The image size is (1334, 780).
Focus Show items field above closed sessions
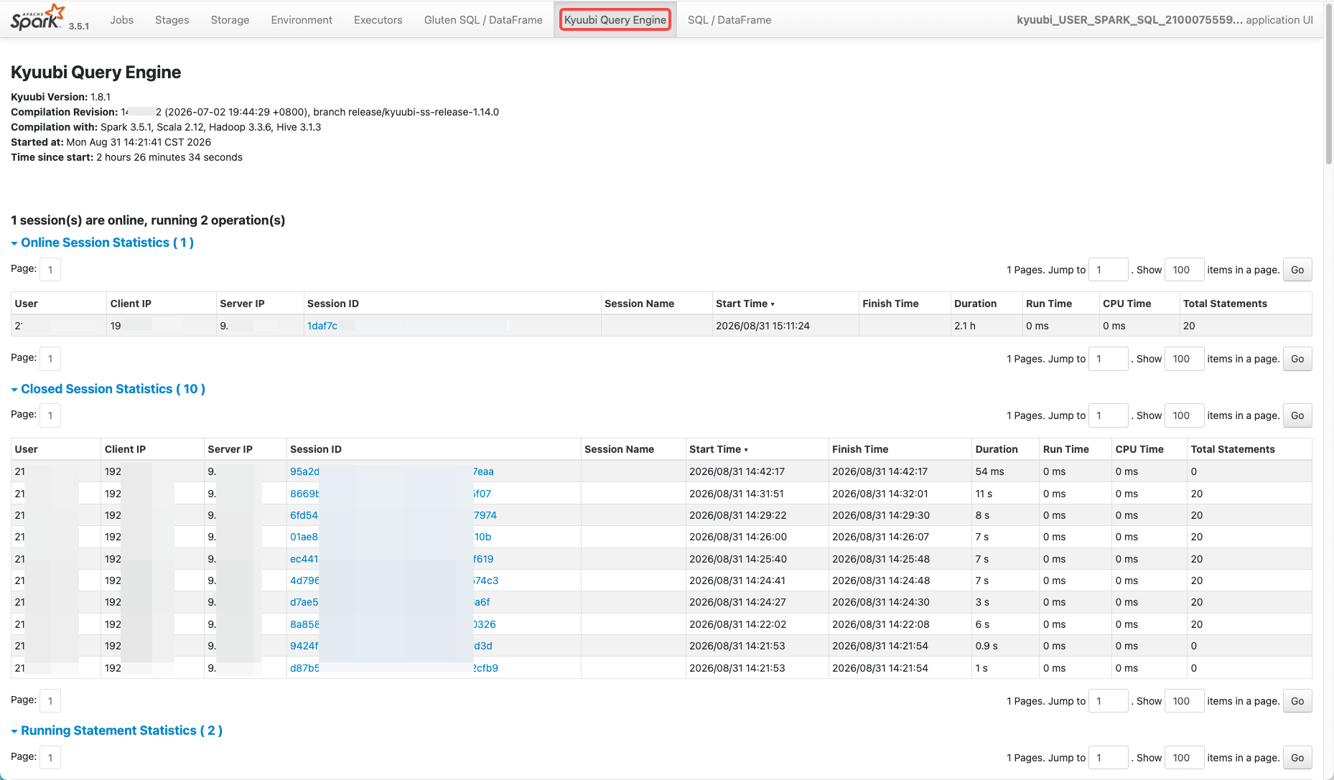pyautogui.click(x=1184, y=415)
